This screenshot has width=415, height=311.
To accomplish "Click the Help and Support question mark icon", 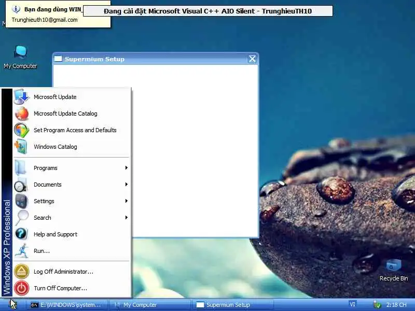I will [x=21, y=234].
